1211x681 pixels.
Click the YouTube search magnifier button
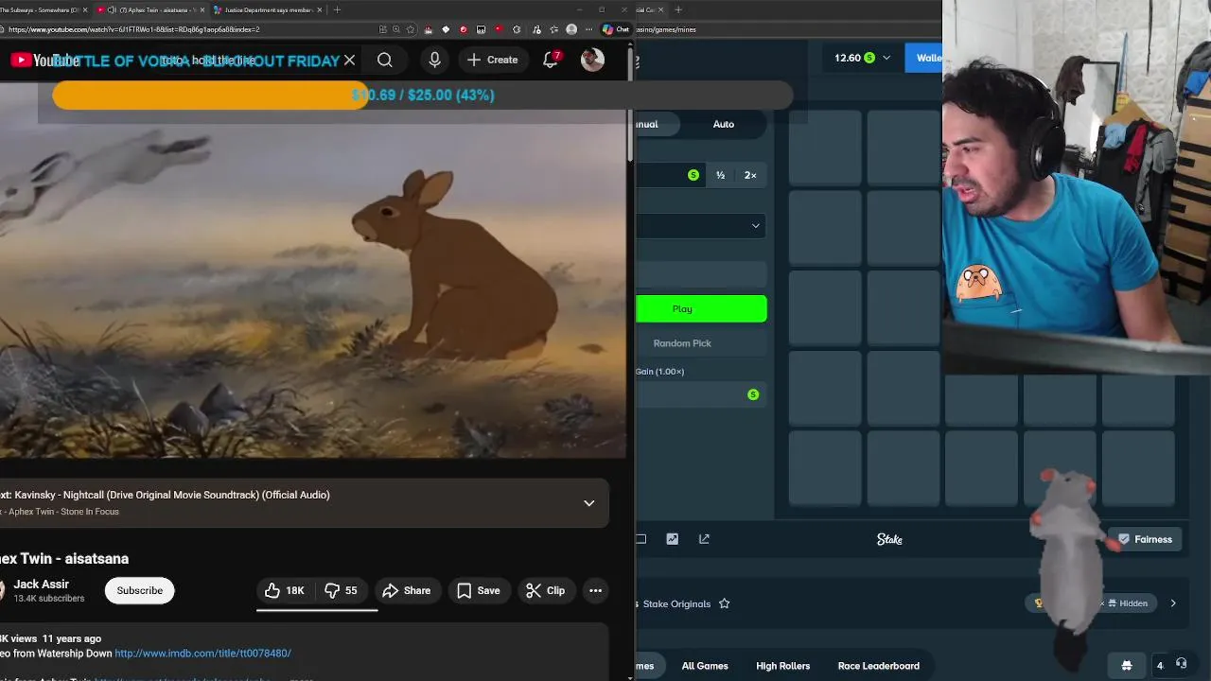point(384,60)
